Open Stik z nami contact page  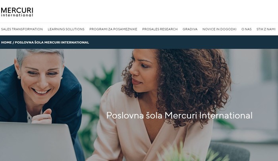266,29
